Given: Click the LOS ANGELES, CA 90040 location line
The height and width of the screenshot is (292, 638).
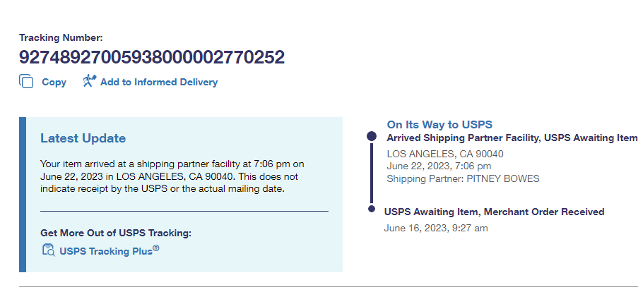Looking at the screenshot, I should click(445, 154).
